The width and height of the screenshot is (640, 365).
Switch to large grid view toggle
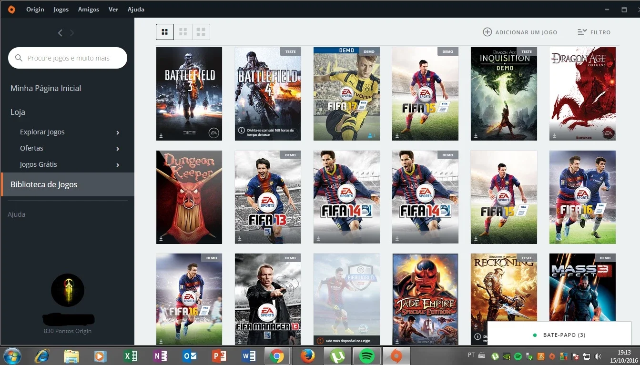(x=165, y=32)
